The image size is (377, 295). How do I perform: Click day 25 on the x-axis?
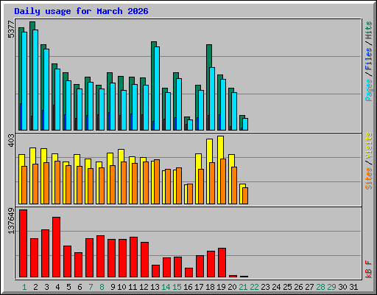pyautogui.click(x=287, y=287)
